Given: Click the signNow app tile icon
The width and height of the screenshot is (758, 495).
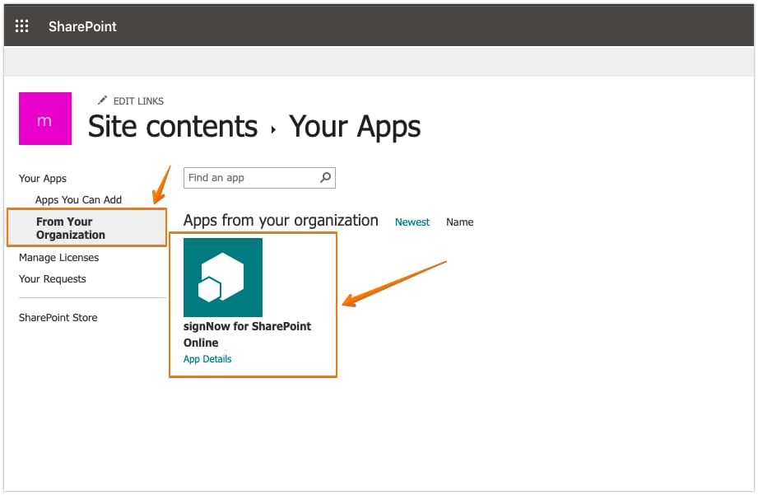Looking at the screenshot, I should 223,278.
